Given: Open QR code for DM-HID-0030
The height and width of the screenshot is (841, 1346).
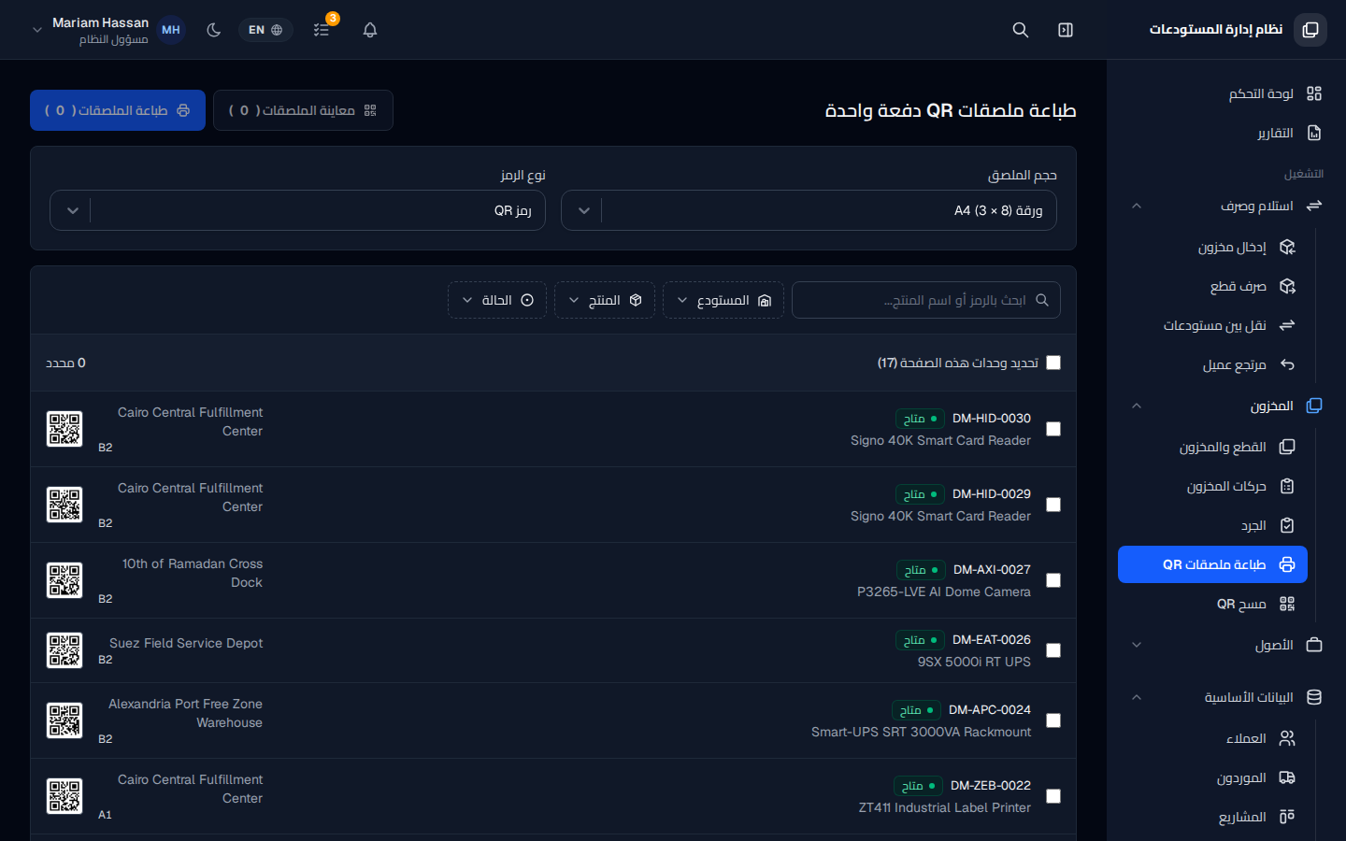Looking at the screenshot, I should 64,429.
